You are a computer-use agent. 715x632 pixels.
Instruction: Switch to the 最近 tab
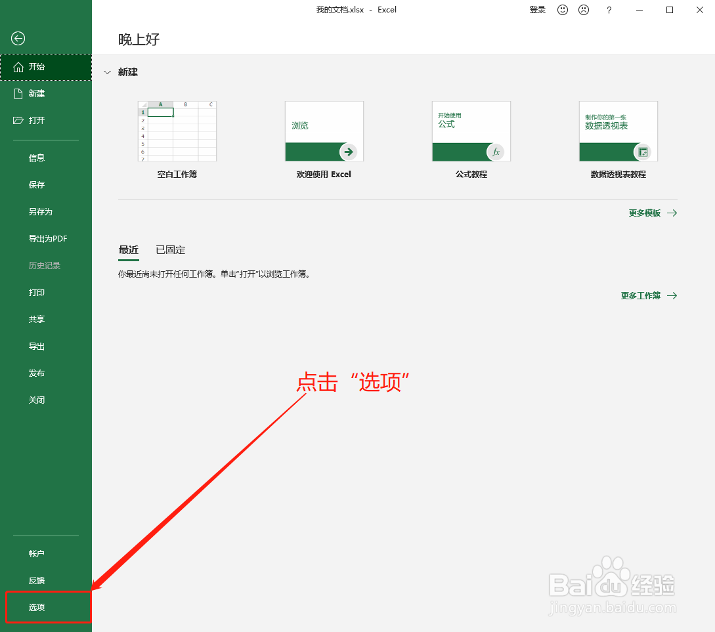point(129,250)
